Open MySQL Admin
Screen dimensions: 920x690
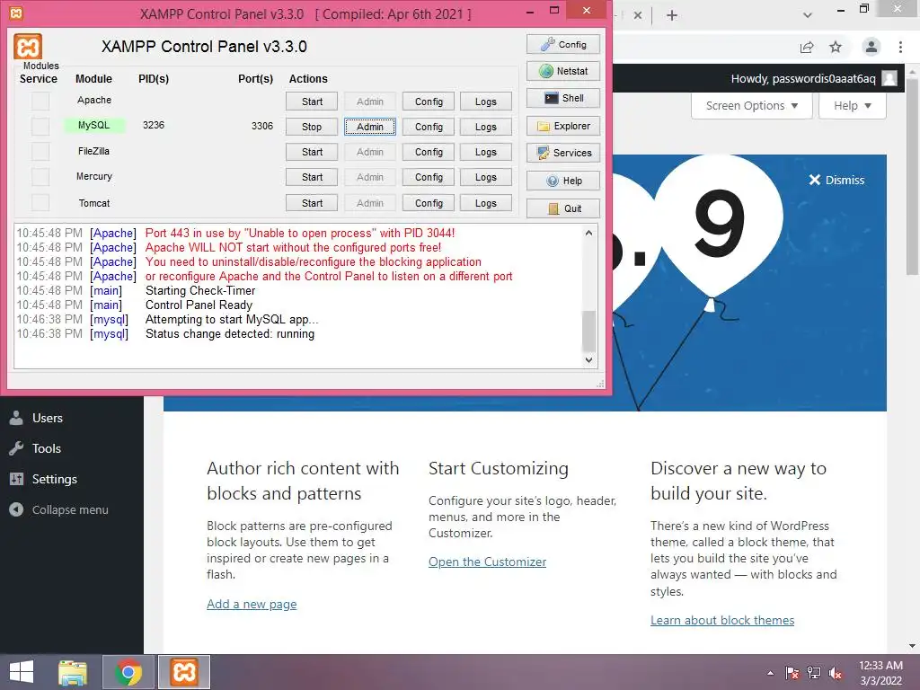tap(370, 127)
